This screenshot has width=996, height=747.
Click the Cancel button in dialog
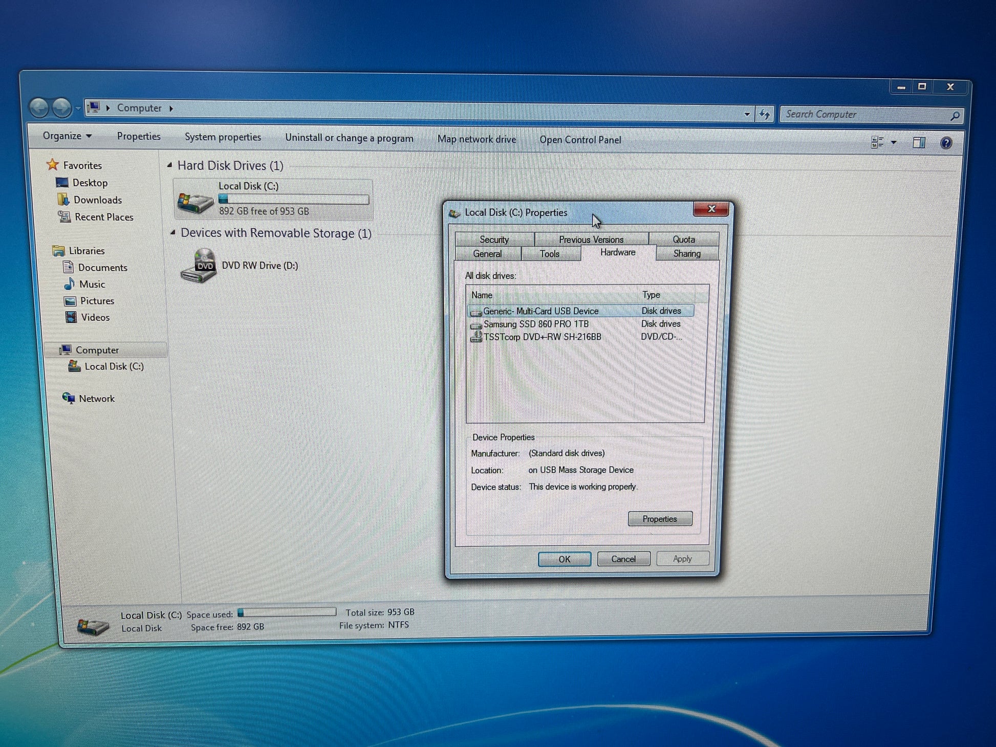[x=623, y=559]
